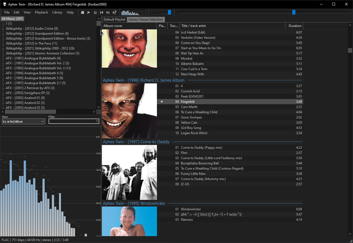Expand AFX Analogue Bubblebath Vol. 2 node
The width and height of the screenshot is (353, 243).
[3, 63]
